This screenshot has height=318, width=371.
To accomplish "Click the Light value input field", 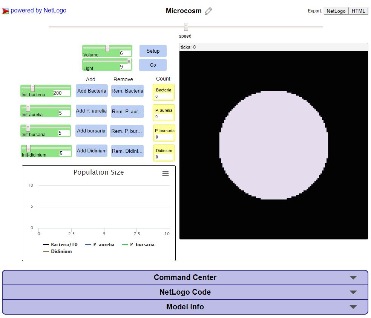I will point(125,67).
